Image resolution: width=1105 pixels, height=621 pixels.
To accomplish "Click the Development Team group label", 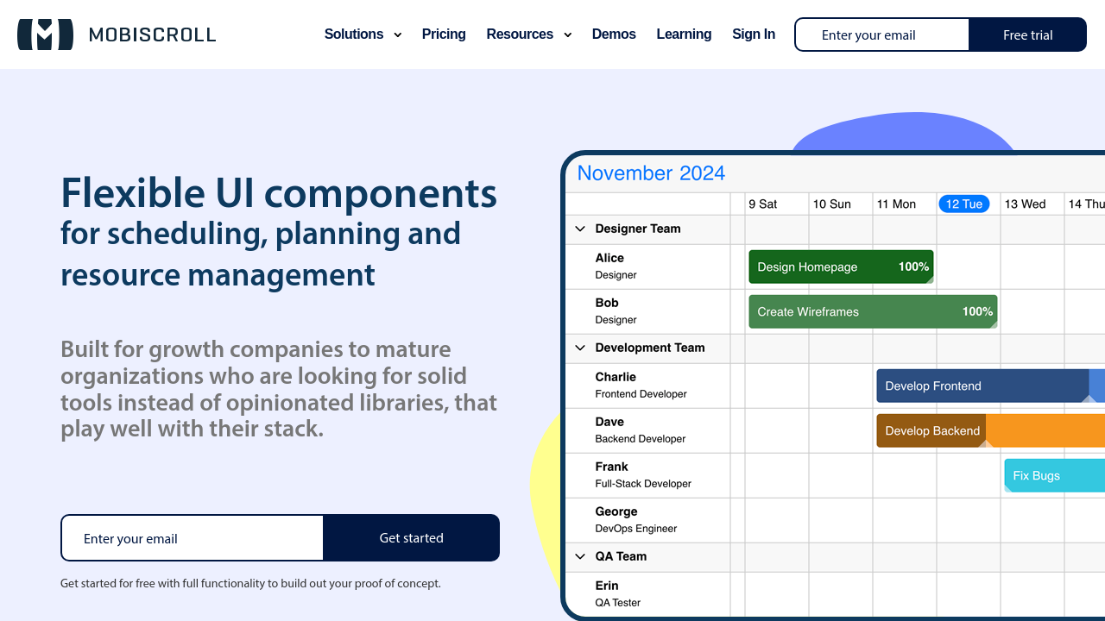I will [650, 348].
